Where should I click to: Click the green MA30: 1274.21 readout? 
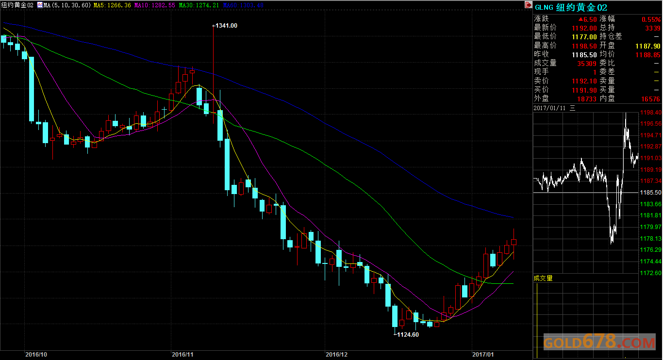(199, 5)
